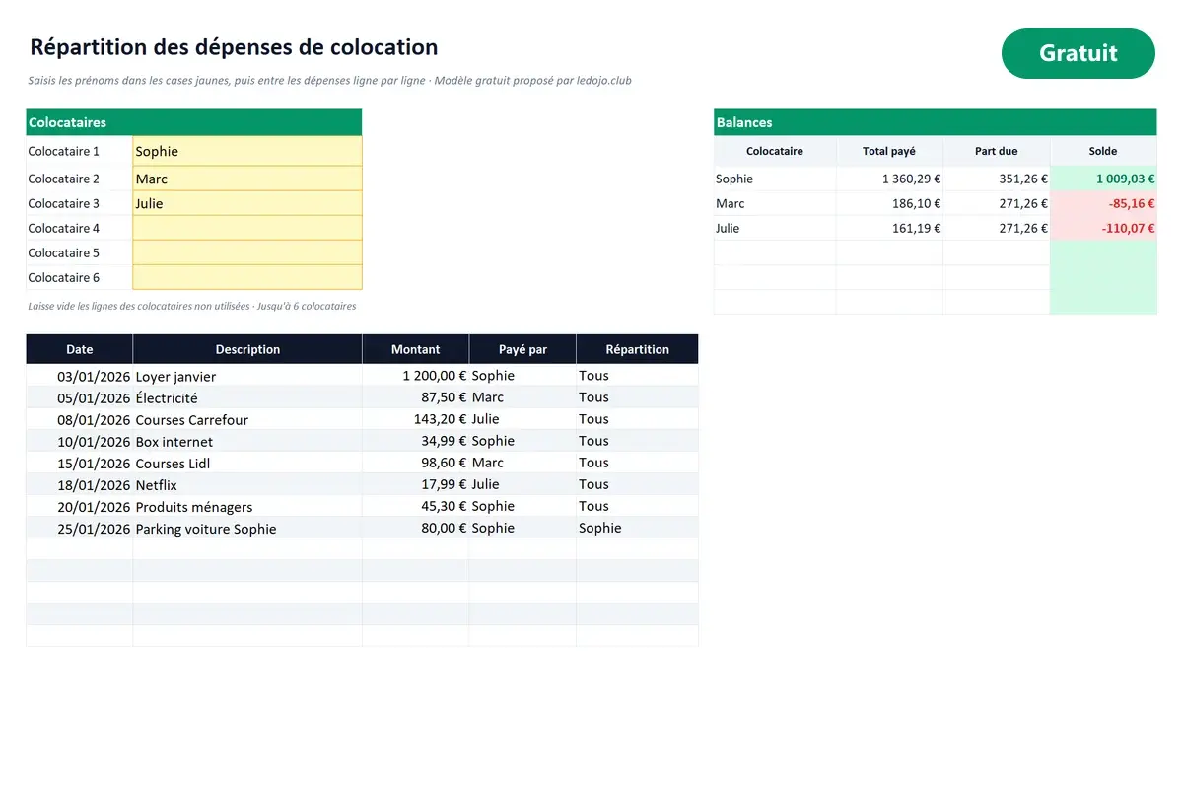Select the Parking voiture Sophie cell

click(247, 528)
